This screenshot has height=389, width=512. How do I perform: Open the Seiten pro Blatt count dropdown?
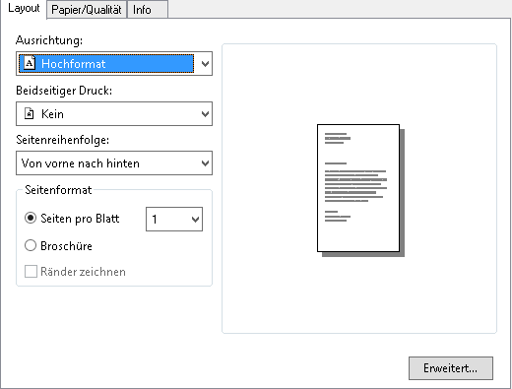[174, 219]
